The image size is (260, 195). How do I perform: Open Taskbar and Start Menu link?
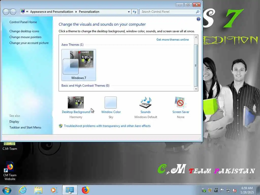(x=25, y=127)
